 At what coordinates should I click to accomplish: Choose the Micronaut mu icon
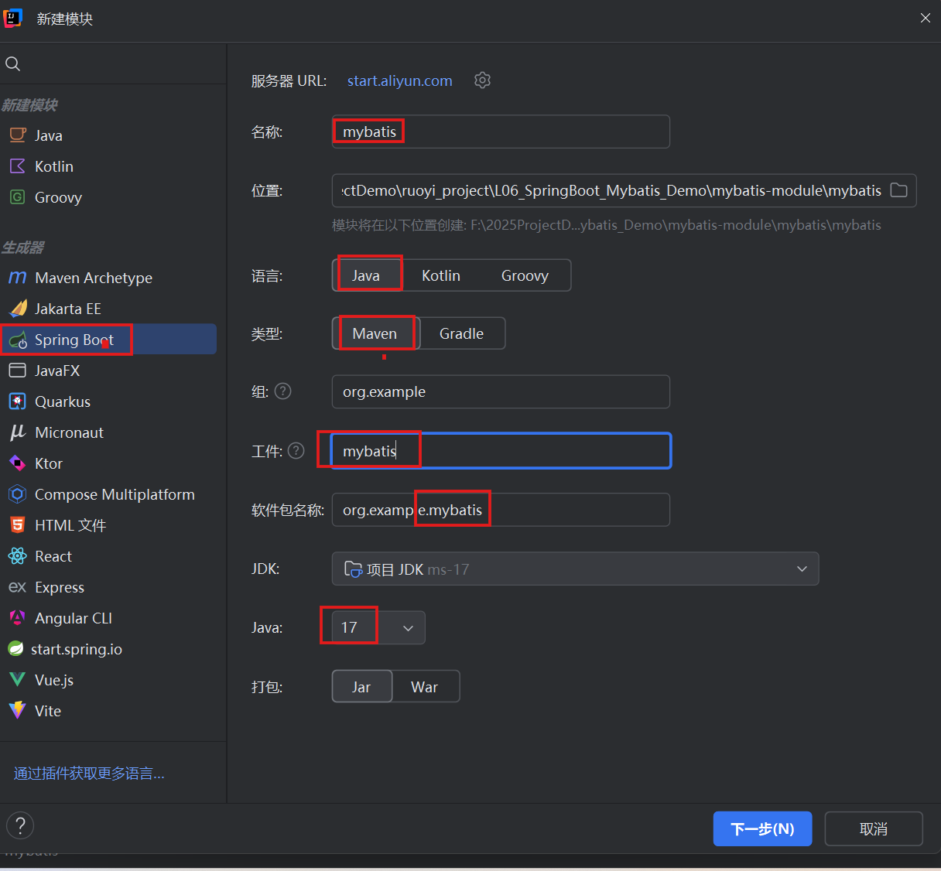(x=18, y=432)
